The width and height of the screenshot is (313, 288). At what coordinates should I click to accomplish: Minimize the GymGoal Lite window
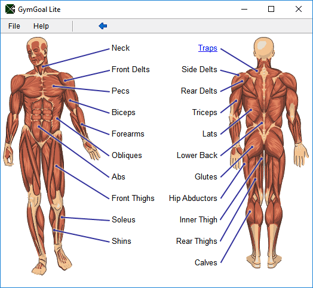pos(244,9)
